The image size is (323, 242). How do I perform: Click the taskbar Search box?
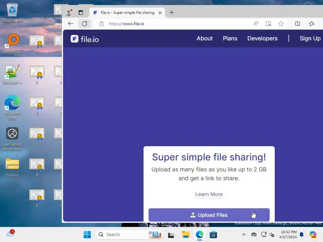[x=129, y=234]
